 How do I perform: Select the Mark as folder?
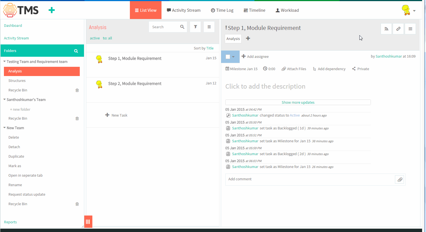tap(15, 166)
